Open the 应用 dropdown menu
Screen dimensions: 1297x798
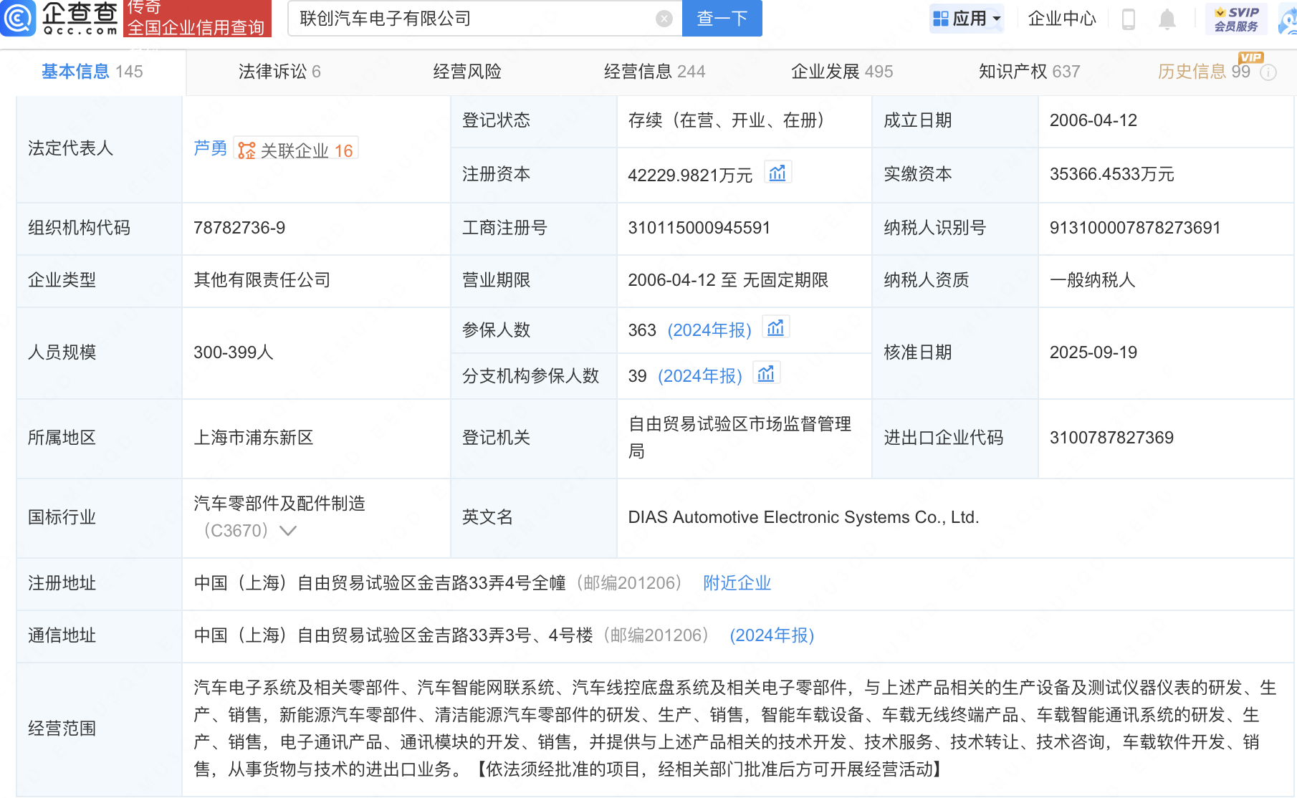point(967,19)
